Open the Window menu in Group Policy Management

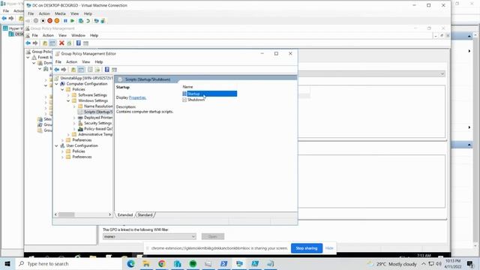click(x=78, y=35)
